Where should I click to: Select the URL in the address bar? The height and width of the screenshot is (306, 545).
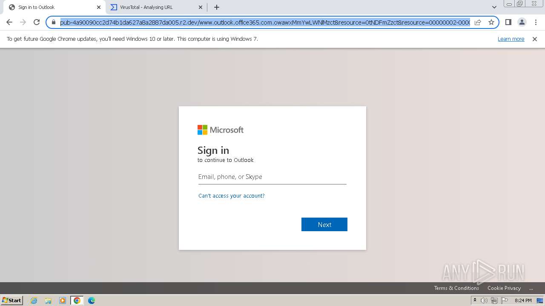(x=265, y=22)
